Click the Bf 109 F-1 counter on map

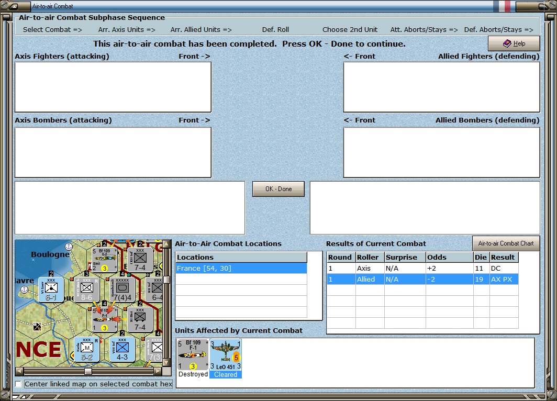(x=105, y=319)
